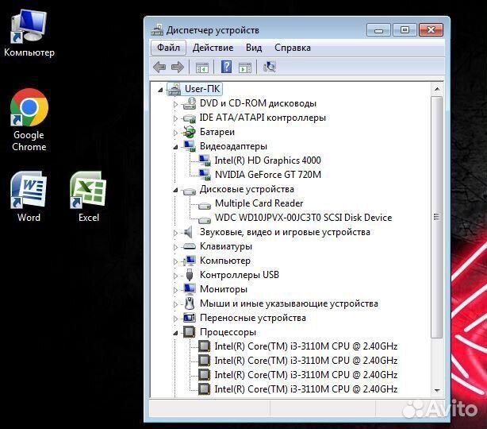The image size is (487, 429).
Task: Click the Контроллеры USB plug icon
Action: coord(189,275)
